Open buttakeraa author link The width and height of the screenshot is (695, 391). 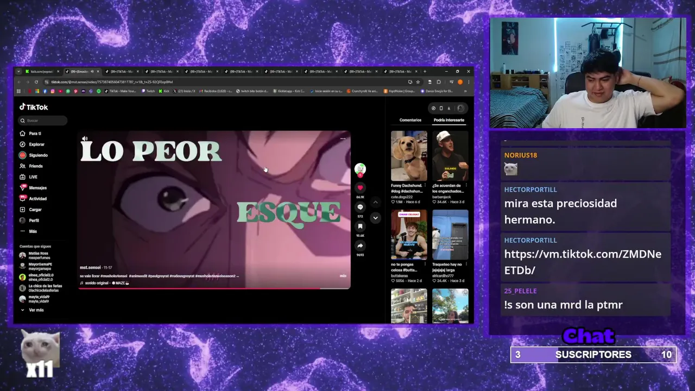(399, 276)
